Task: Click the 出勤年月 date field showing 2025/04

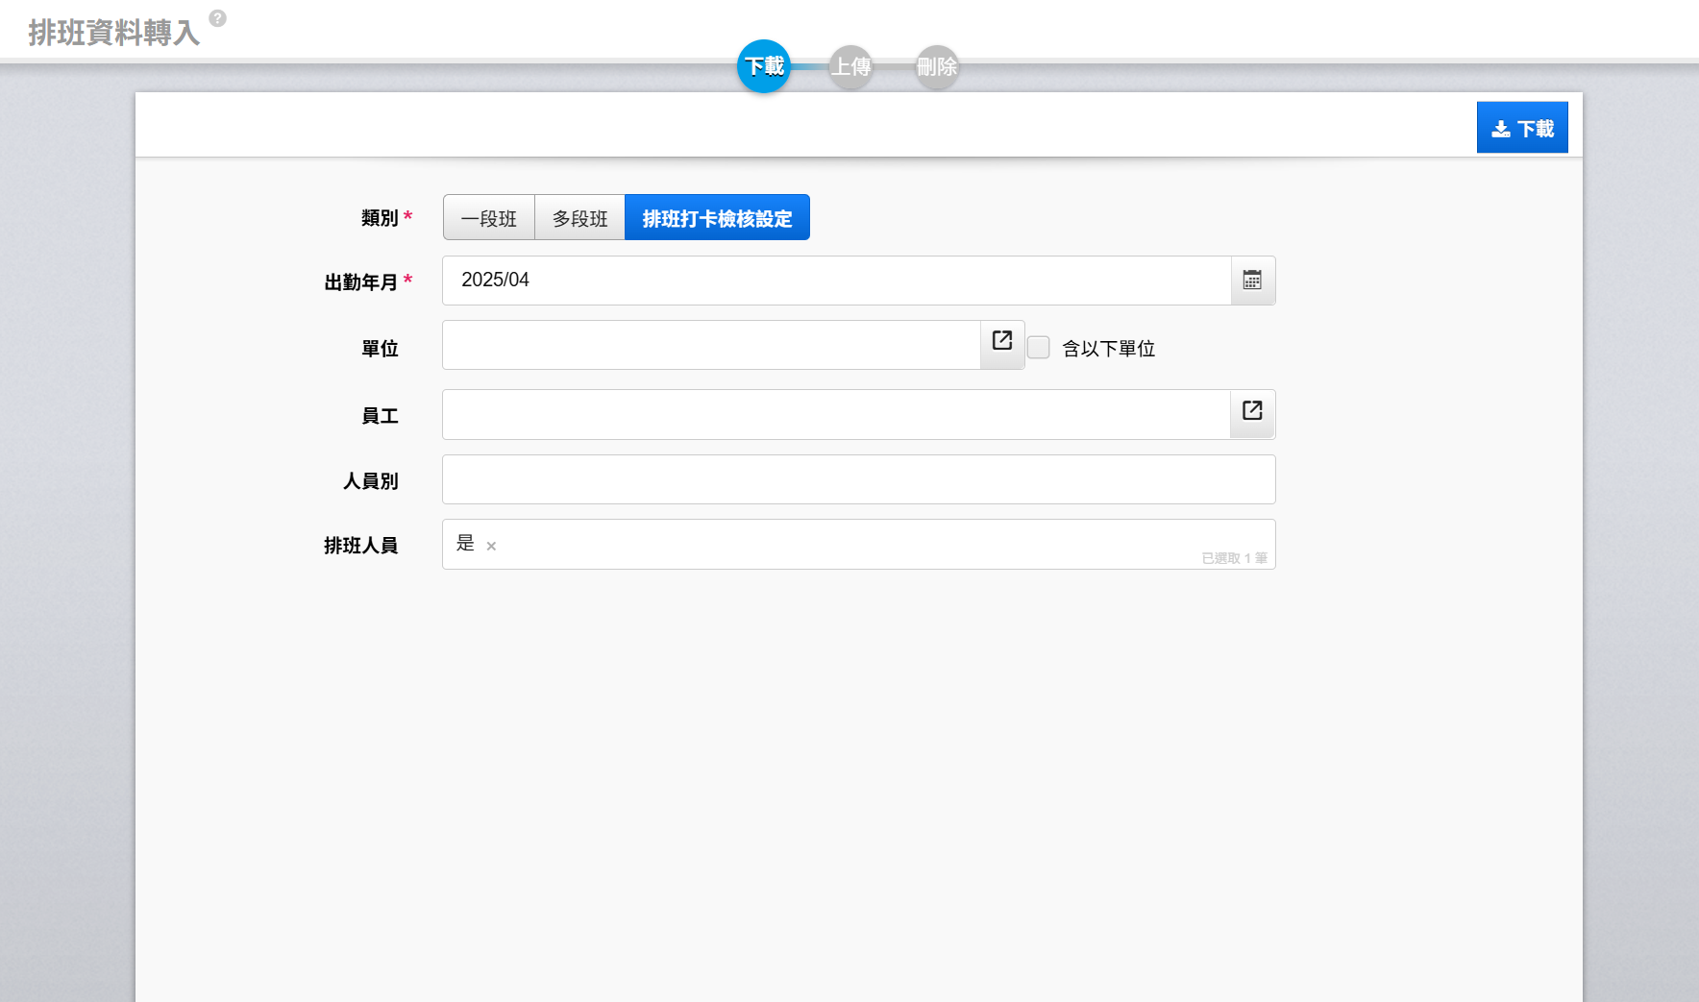Action: (836, 281)
